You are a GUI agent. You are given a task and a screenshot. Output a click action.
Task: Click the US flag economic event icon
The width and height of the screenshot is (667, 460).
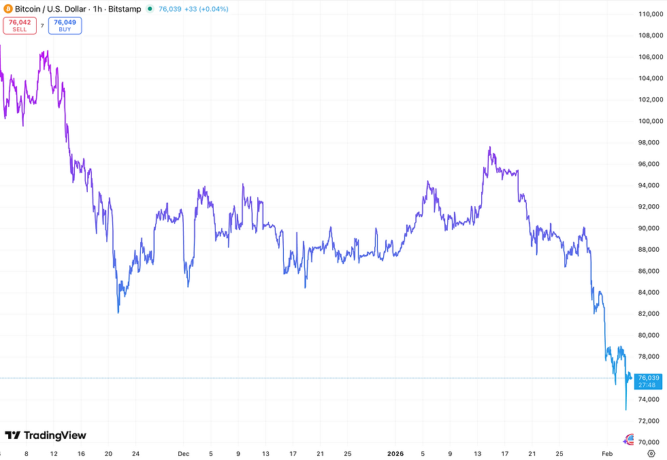[630, 440]
